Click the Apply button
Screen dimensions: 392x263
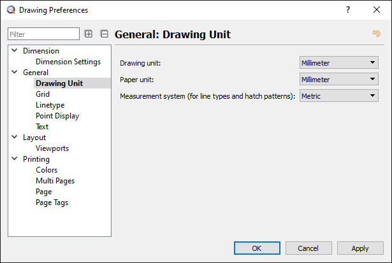pyautogui.click(x=360, y=248)
